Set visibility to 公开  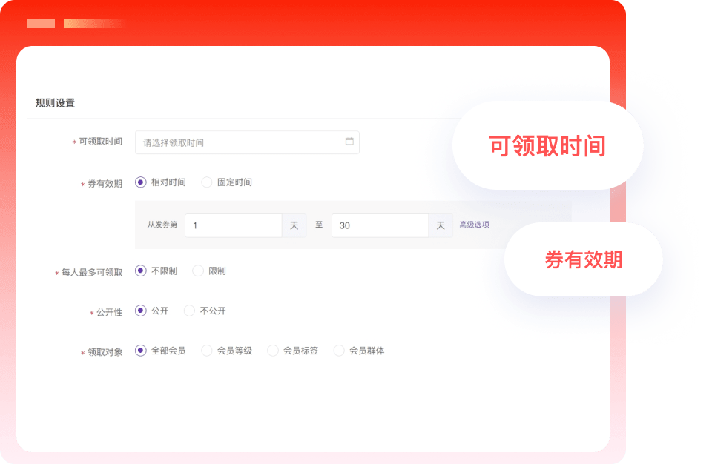click(141, 311)
